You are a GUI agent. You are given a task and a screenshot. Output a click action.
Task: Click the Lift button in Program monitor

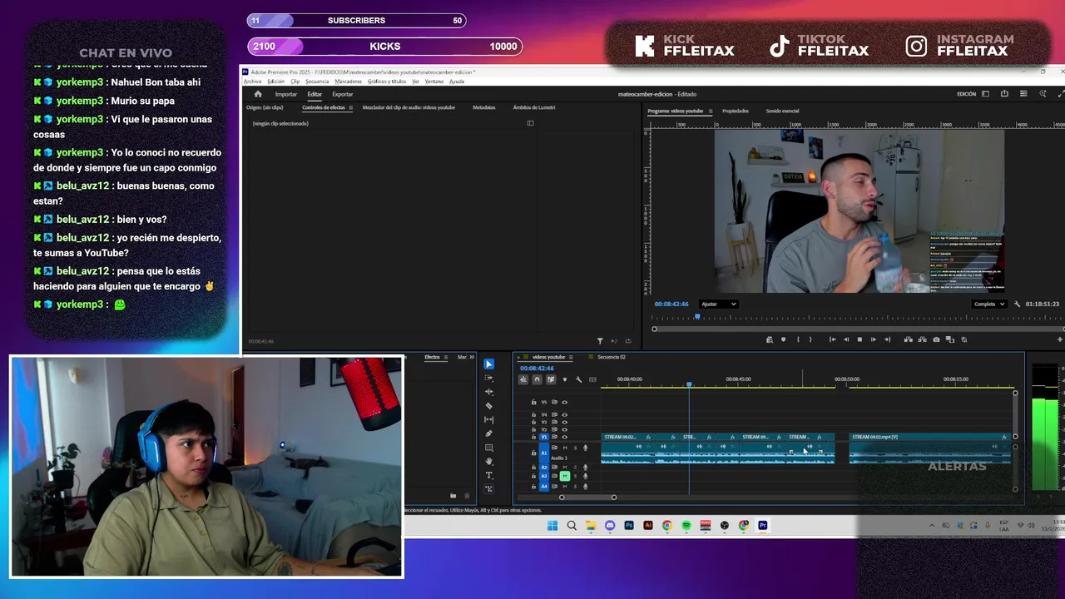click(908, 339)
